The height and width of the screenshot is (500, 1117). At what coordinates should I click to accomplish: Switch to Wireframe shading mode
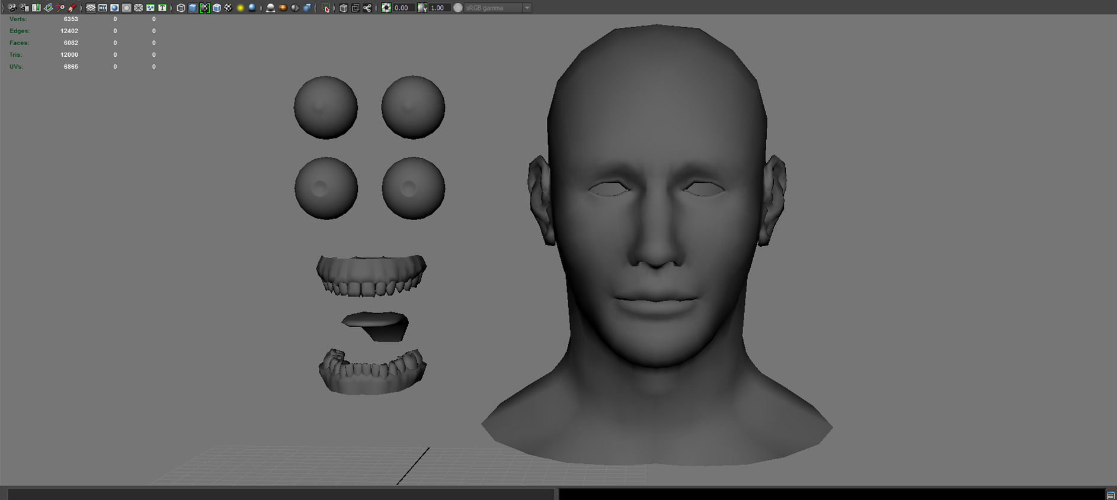click(181, 8)
